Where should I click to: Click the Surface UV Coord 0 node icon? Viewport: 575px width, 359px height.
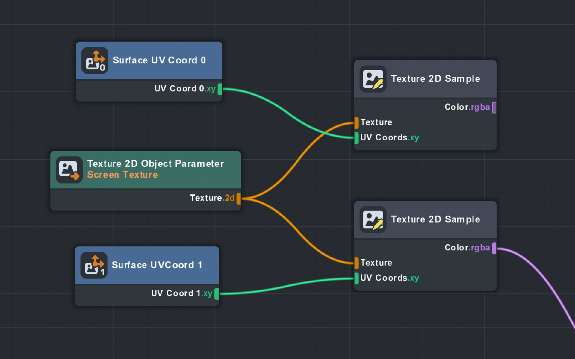point(95,60)
